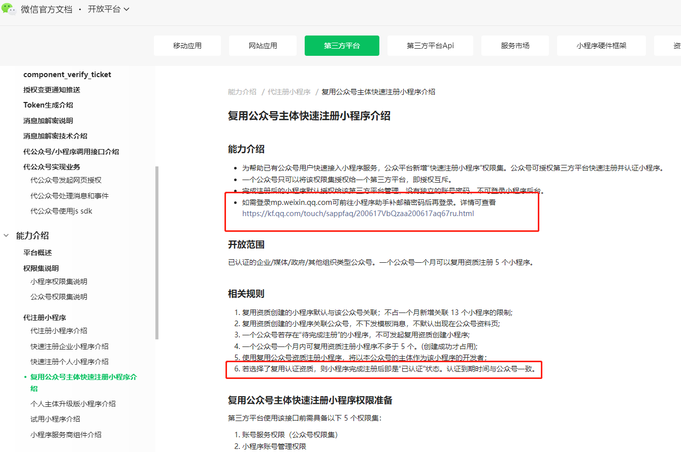Screen dimensions: 681x452
Task: Open 小程序权限集说明 page
Action: click(59, 282)
